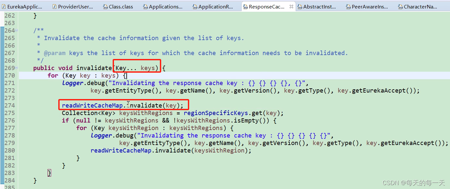Click 'readWriteCacheMap' on line 280
The width and height of the screenshot is (450, 189).
(x=121, y=150)
